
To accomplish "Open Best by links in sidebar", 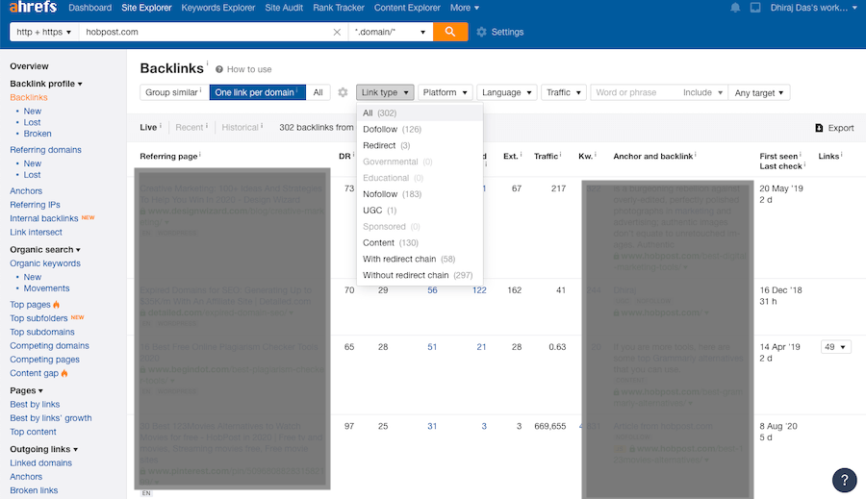I will [35, 404].
